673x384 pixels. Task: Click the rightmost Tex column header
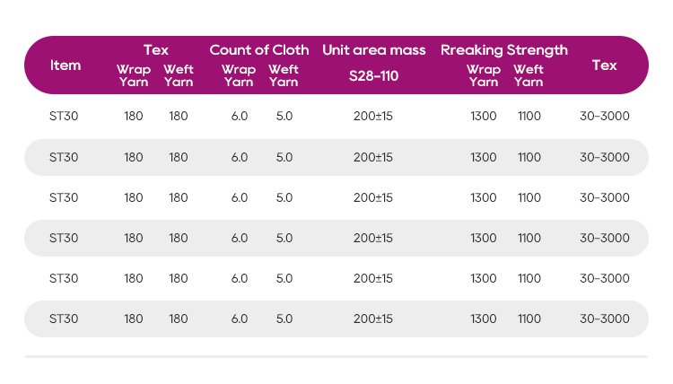[x=604, y=65]
